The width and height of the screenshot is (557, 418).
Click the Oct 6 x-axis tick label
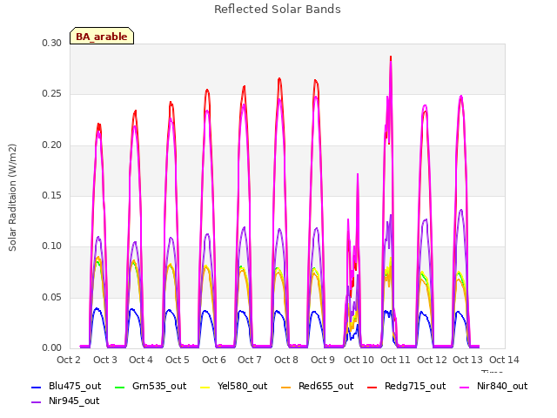point(214,360)
